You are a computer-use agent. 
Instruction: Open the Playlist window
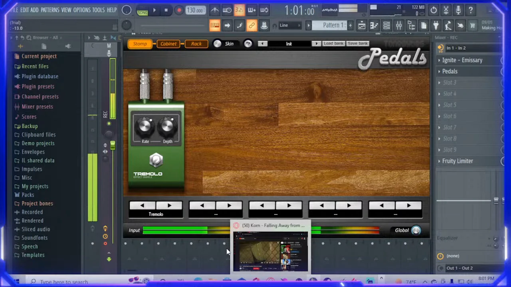pos(361,25)
